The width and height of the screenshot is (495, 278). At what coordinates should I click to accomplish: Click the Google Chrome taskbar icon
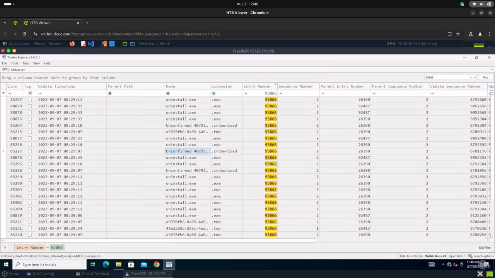click(x=156, y=264)
